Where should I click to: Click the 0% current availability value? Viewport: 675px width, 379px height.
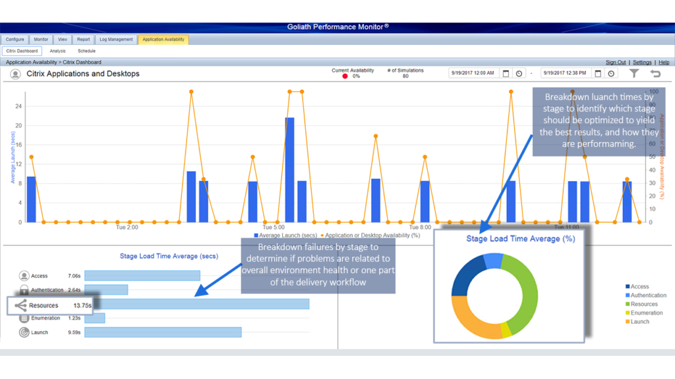click(356, 76)
